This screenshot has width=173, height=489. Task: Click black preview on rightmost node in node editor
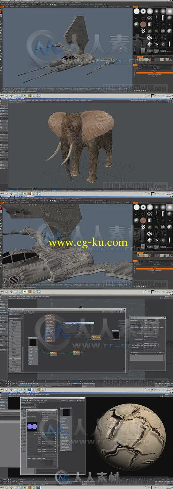point(116,334)
